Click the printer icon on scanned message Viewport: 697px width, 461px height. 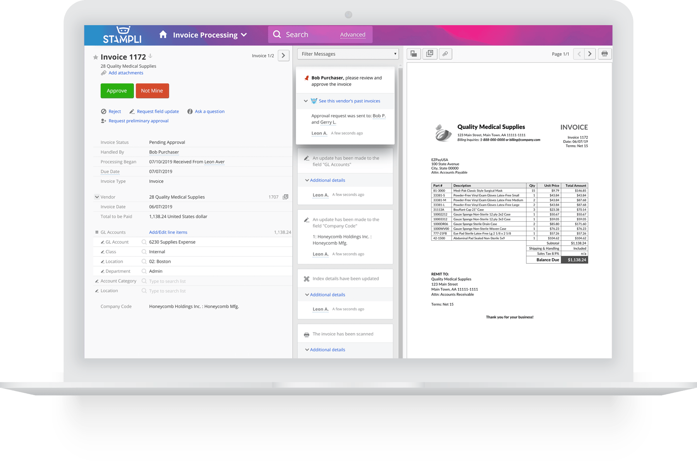pos(306,334)
